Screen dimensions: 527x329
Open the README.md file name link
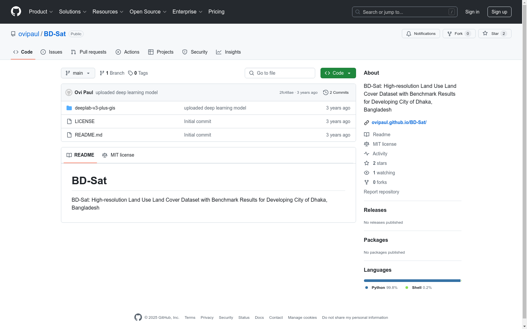[89, 135]
